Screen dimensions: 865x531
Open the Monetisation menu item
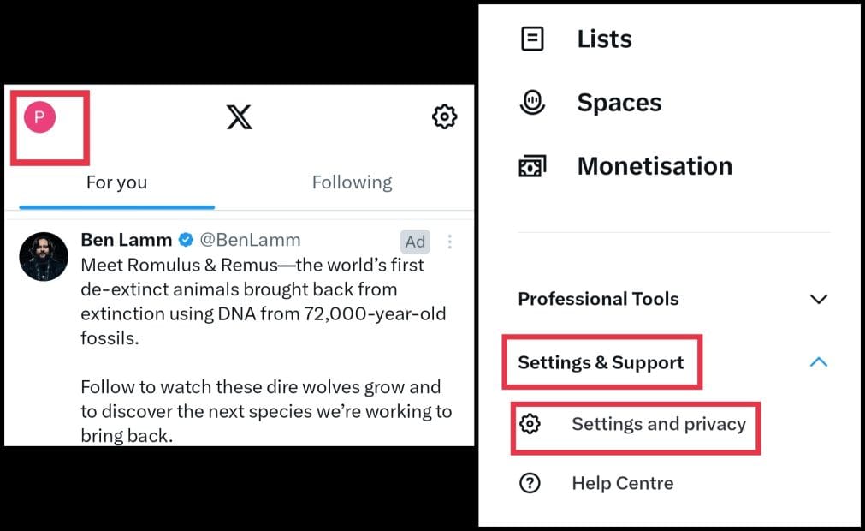pyautogui.click(x=655, y=166)
